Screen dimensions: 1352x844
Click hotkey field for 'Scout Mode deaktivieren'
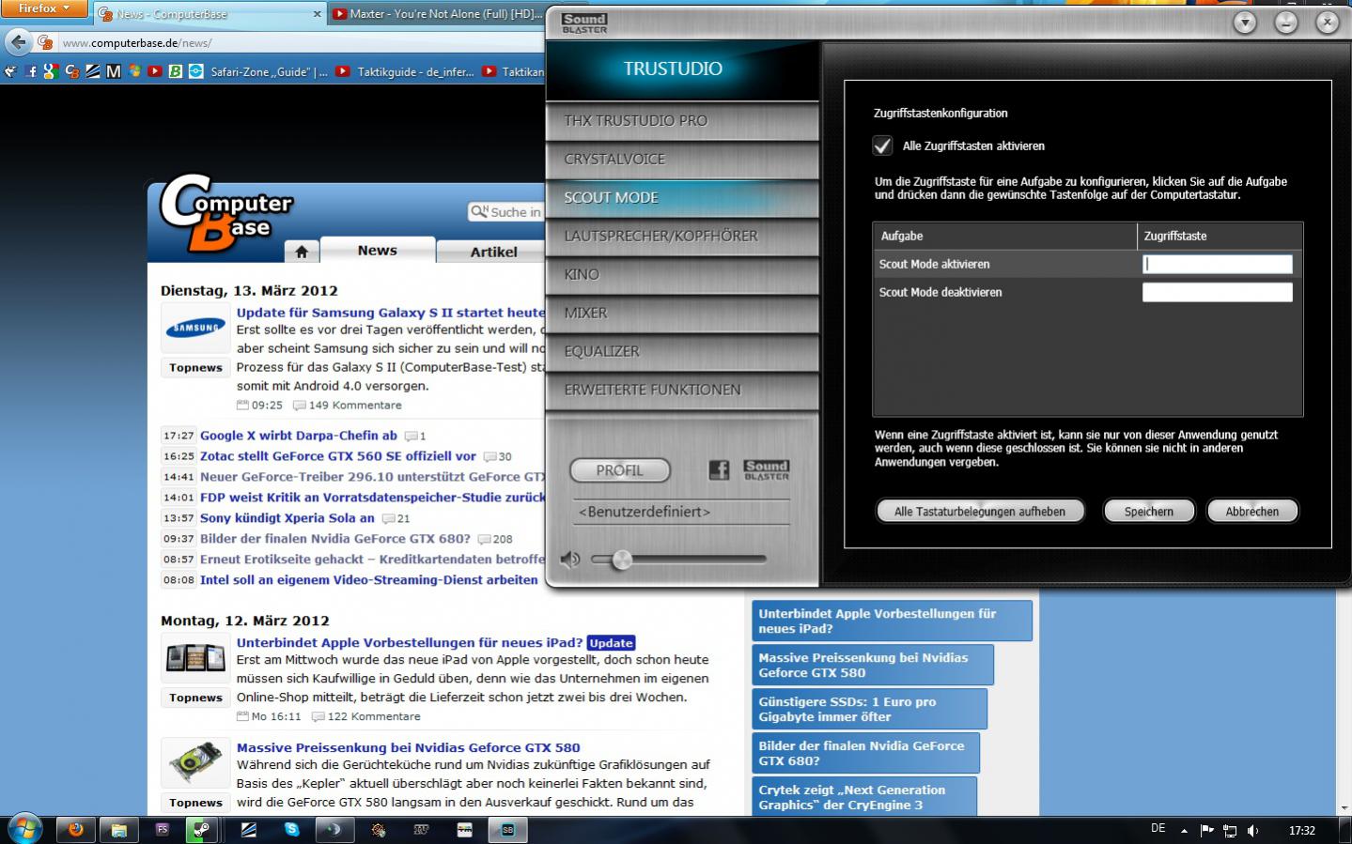(1217, 293)
